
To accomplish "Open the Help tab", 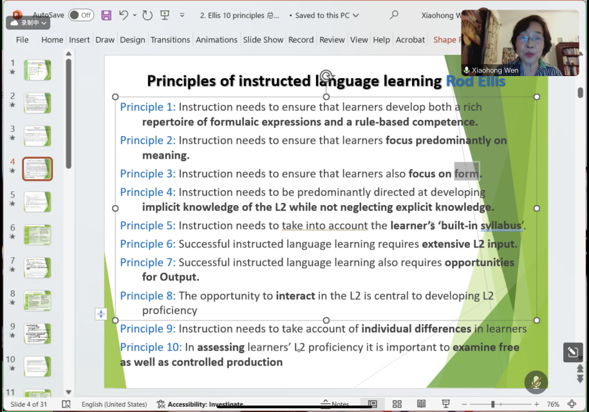I will coord(381,39).
